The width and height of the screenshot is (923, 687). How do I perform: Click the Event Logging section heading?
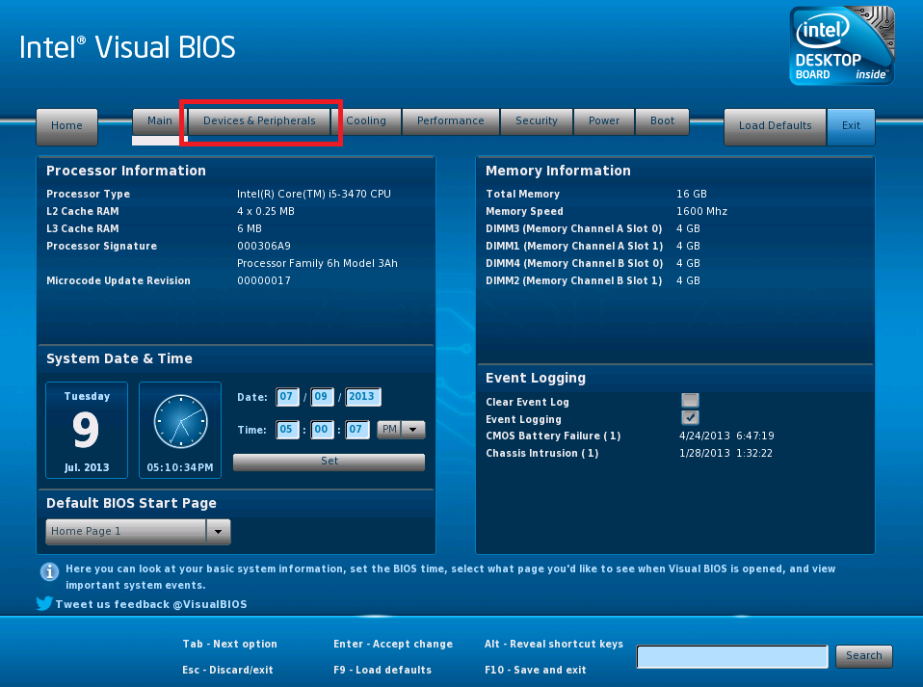point(536,378)
